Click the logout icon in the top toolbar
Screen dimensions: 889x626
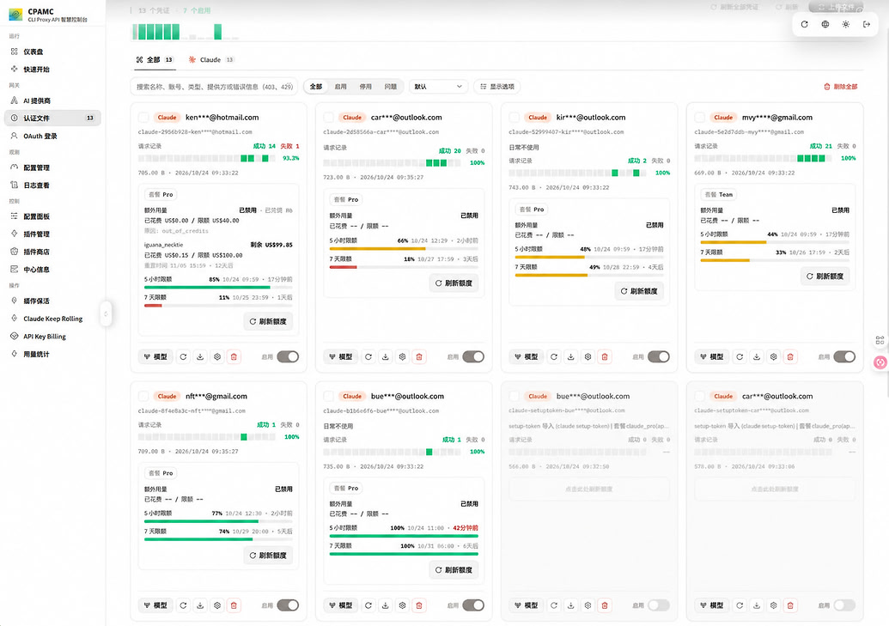tap(867, 24)
